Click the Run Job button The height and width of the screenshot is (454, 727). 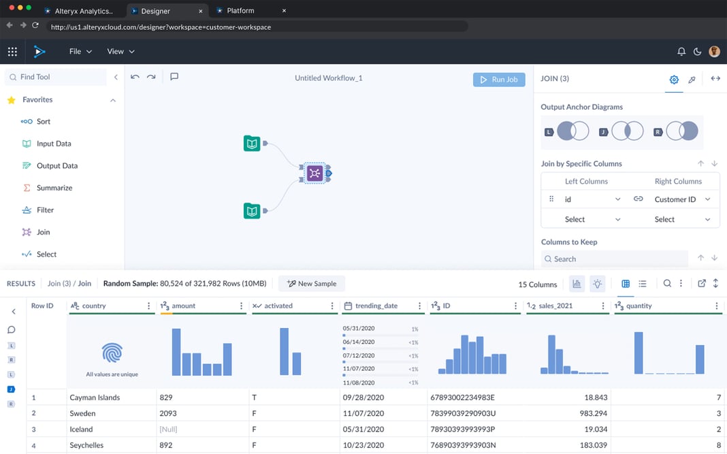click(499, 79)
